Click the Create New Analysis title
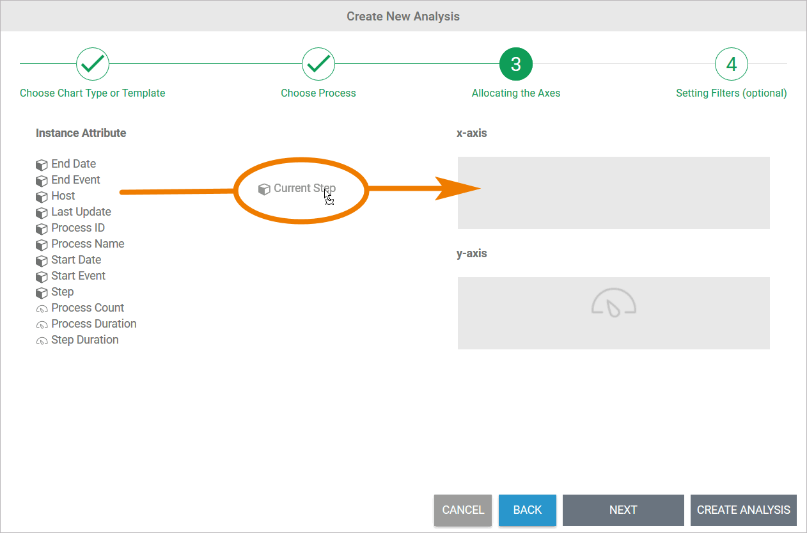 tap(403, 16)
